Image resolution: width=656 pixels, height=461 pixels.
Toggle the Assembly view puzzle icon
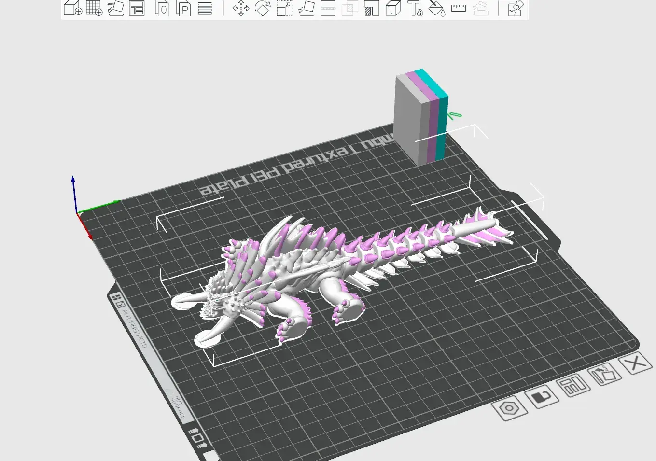point(516,8)
